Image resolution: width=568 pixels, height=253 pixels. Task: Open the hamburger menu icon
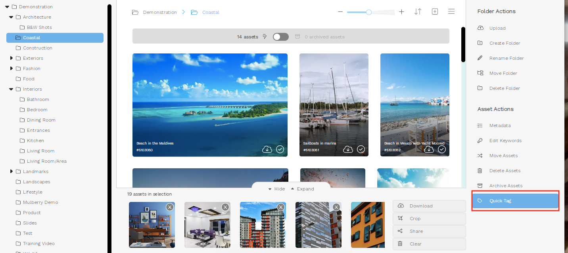tap(451, 11)
